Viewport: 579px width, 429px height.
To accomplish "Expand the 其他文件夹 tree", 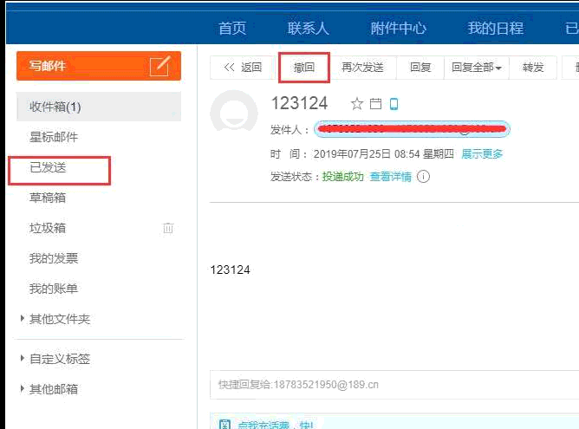I will tap(23, 319).
